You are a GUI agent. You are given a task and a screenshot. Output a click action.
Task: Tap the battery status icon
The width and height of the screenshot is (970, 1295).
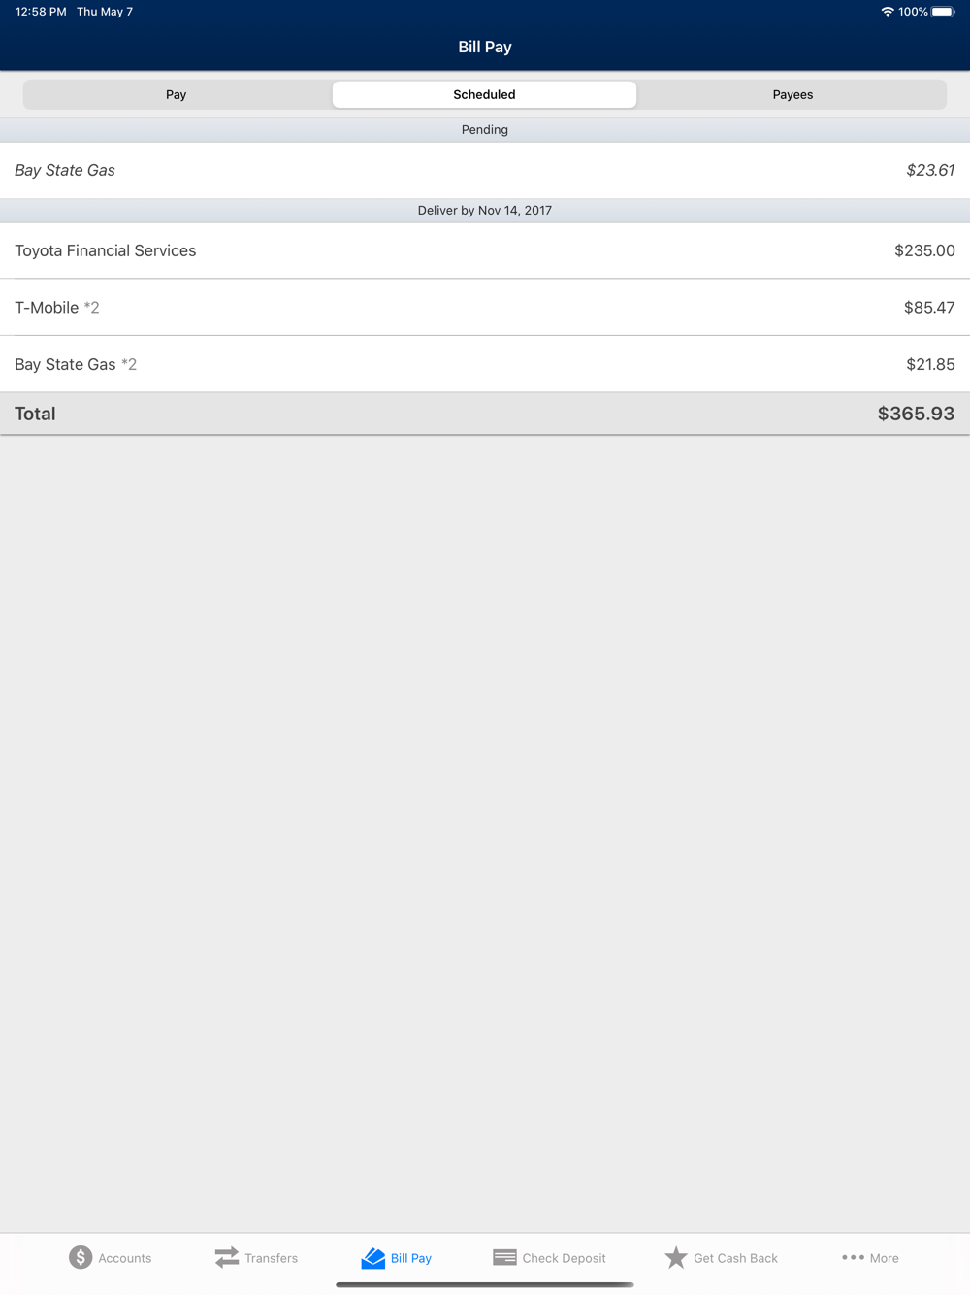click(943, 12)
